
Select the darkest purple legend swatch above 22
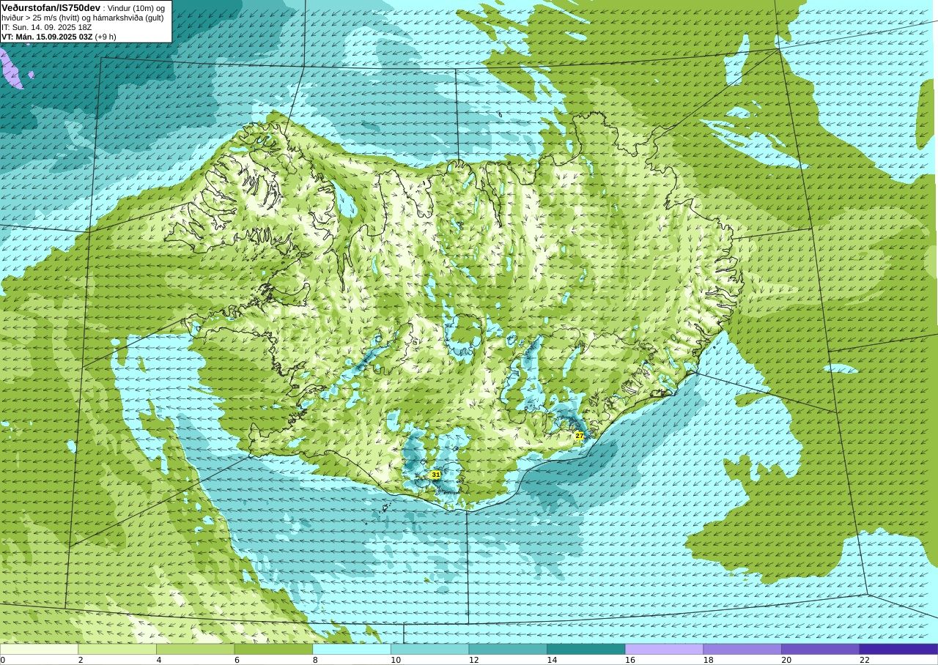[x=898, y=649]
